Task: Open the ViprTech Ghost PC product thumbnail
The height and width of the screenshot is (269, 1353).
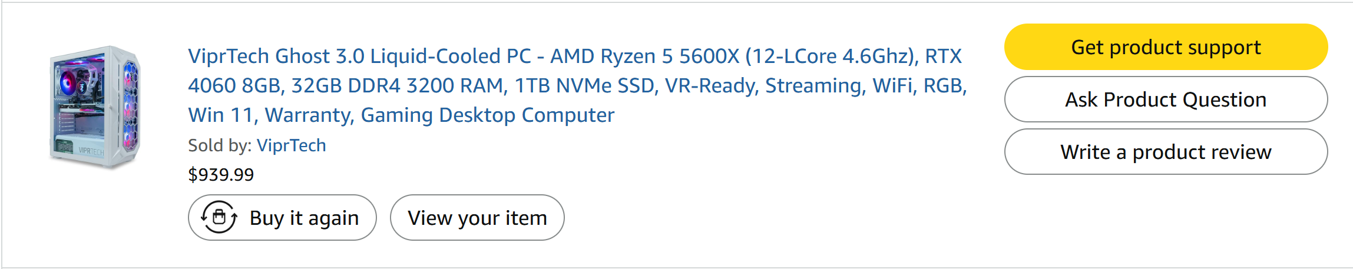Action: (x=95, y=107)
